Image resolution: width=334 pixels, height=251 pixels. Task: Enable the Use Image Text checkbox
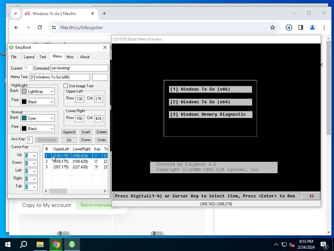coord(66,86)
